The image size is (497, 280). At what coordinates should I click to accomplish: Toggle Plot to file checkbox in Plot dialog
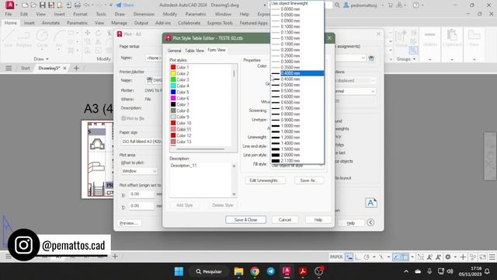pos(123,118)
